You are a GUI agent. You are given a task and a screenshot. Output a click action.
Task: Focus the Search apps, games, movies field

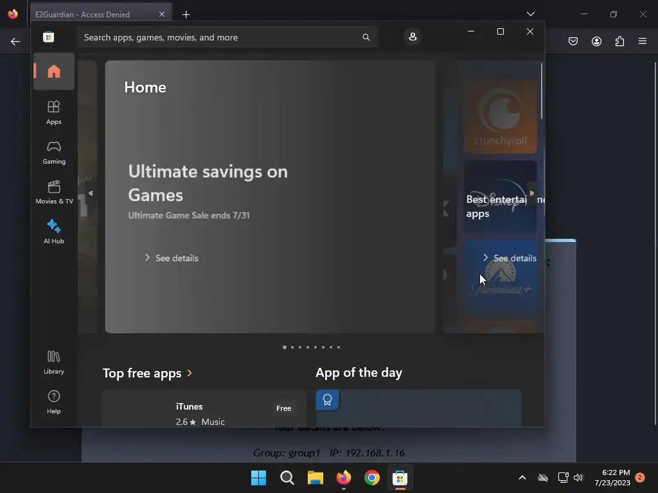(x=227, y=37)
